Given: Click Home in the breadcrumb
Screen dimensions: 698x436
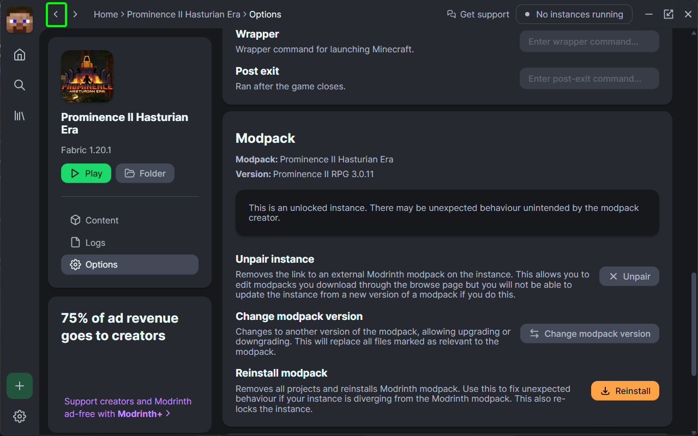Looking at the screenshot, I should point(106,15).
